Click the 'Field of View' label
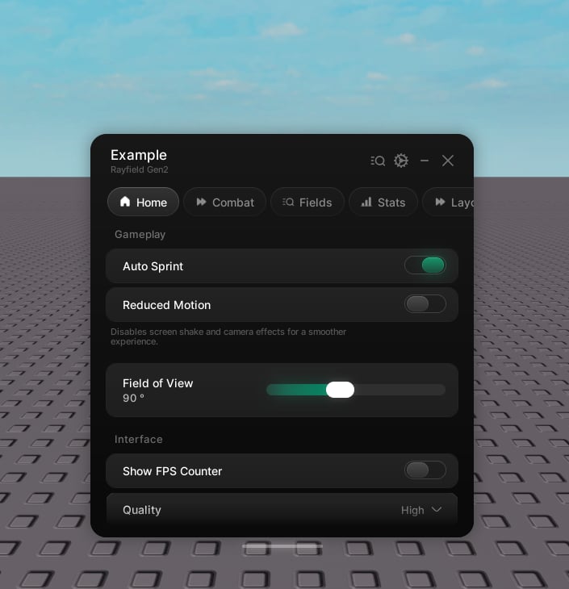569x589 pixels. 158,383
